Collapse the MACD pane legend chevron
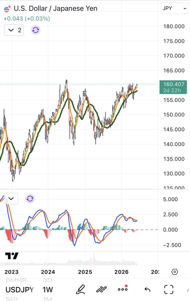This screenshot has height=301, width=190. 11,199
